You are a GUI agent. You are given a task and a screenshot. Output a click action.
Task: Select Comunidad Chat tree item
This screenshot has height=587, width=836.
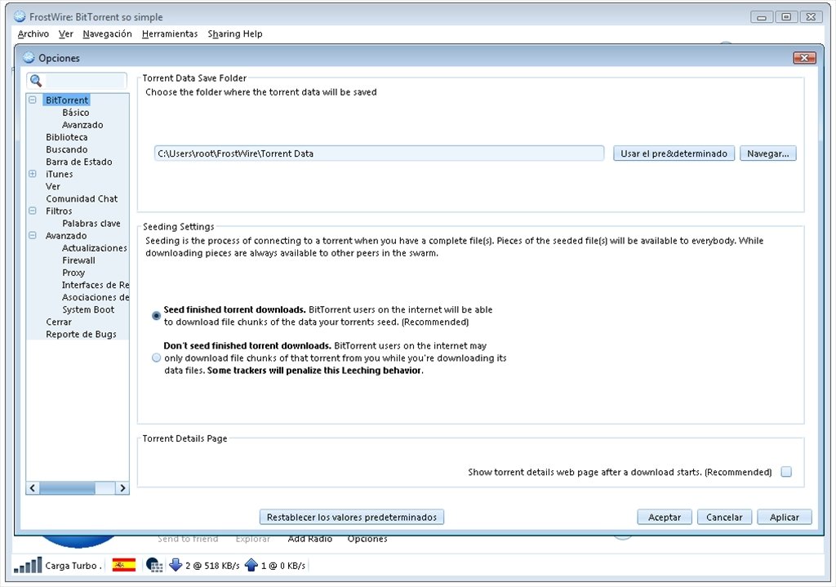coord(82,198)
